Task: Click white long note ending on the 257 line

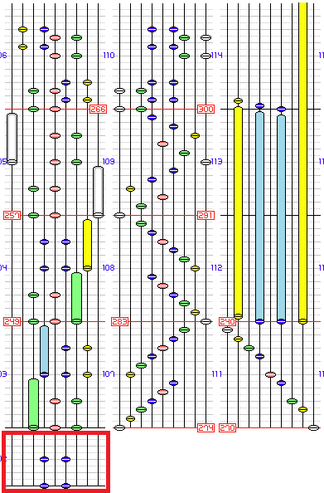Action: click(x=99, y=192)
